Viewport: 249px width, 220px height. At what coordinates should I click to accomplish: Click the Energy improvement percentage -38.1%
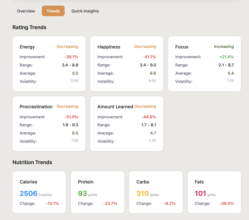click(x=70, y=57)
